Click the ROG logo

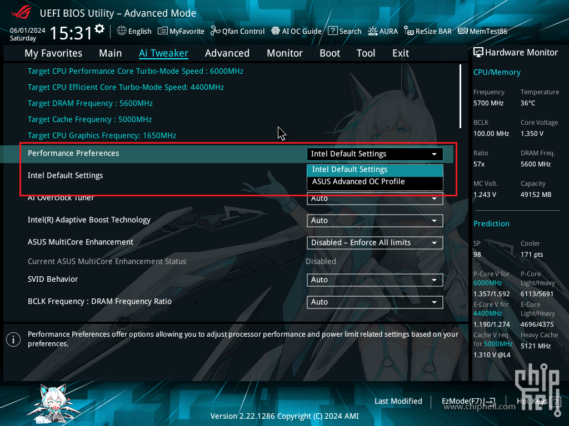21,13
